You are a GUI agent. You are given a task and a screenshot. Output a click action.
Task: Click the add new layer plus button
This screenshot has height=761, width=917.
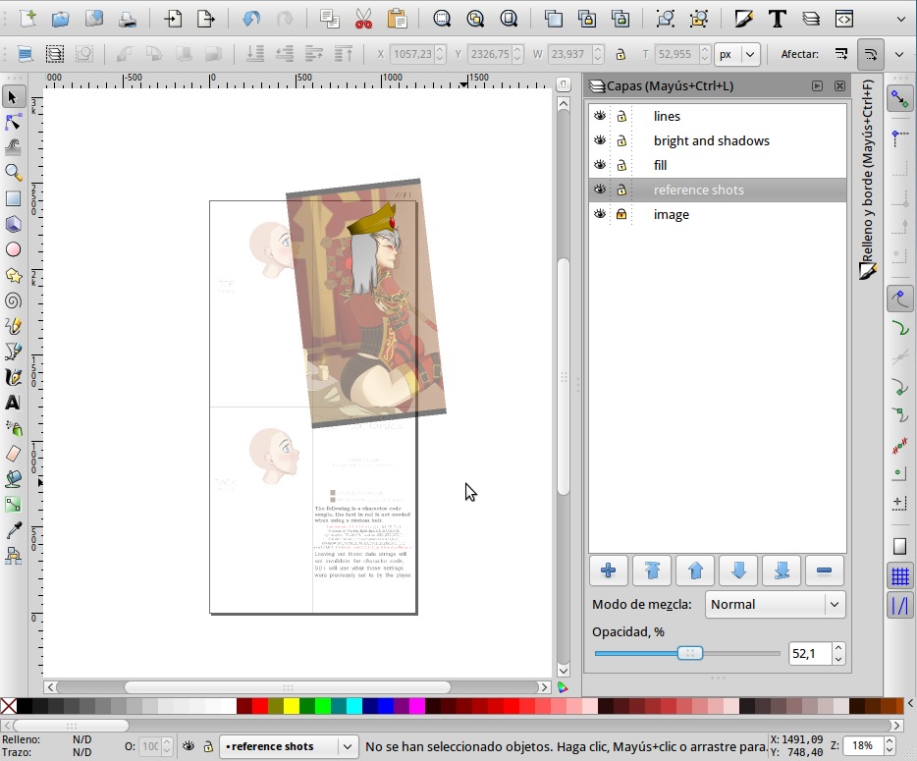(608, 571)
